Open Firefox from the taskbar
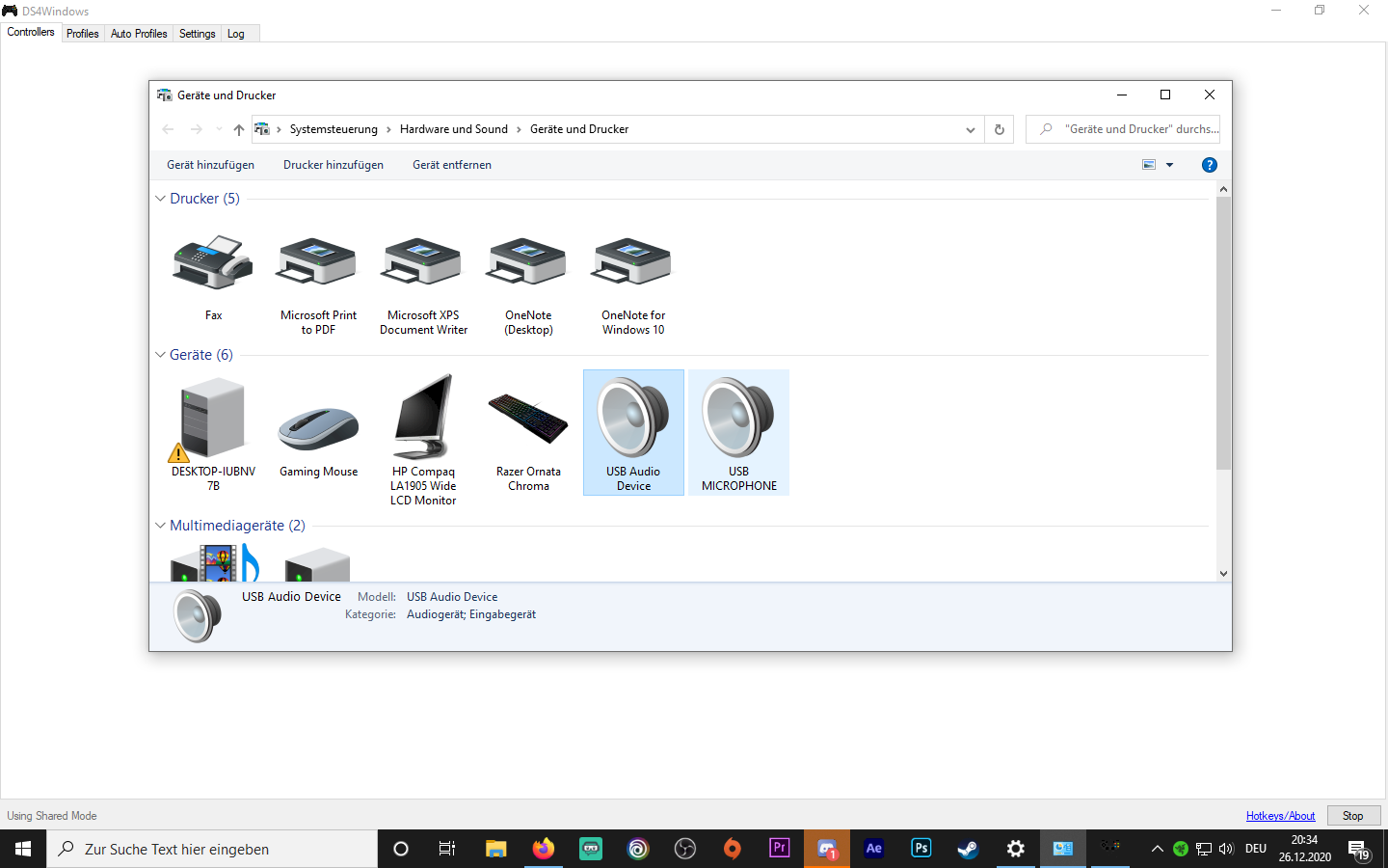 [x=544, y=849]
